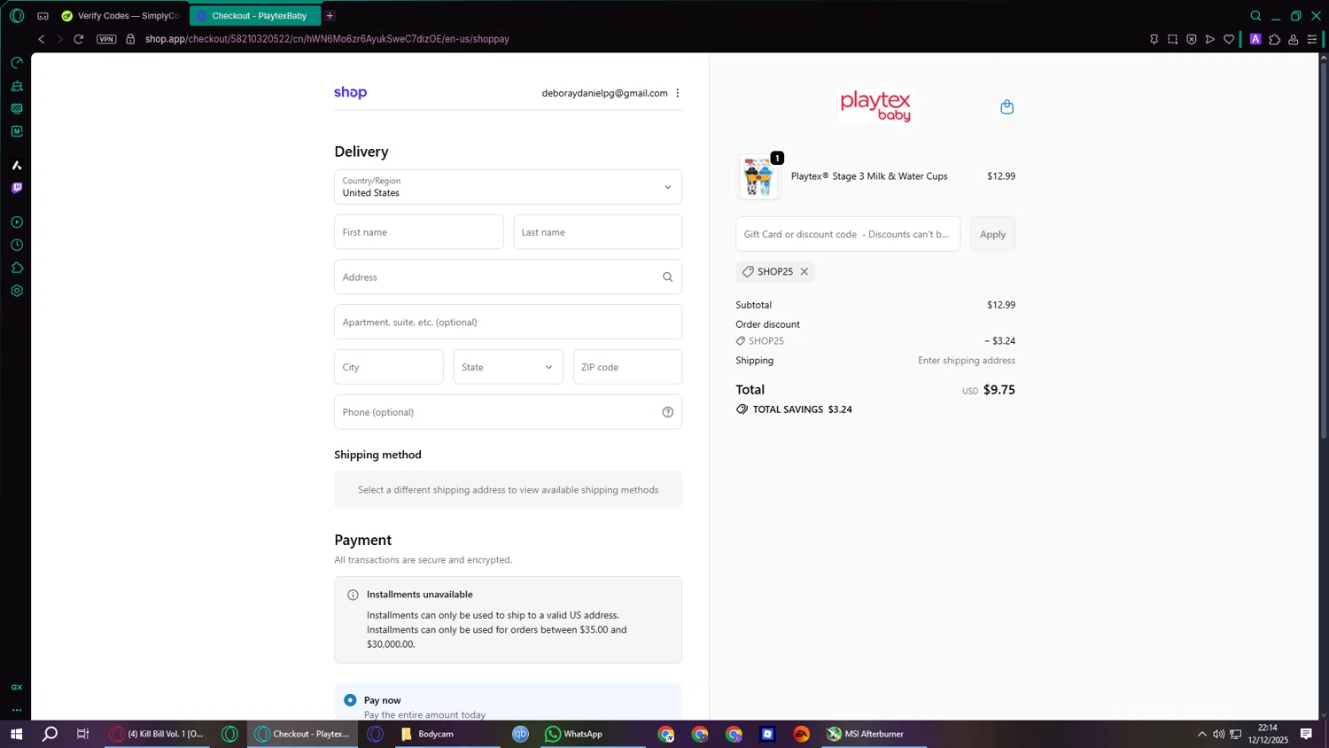Image resolution: width=1329 pixels, height=748 pixels.
Task: Open the extensions puzzle icon in toolbar
Action: click(x=1275, y=39)
